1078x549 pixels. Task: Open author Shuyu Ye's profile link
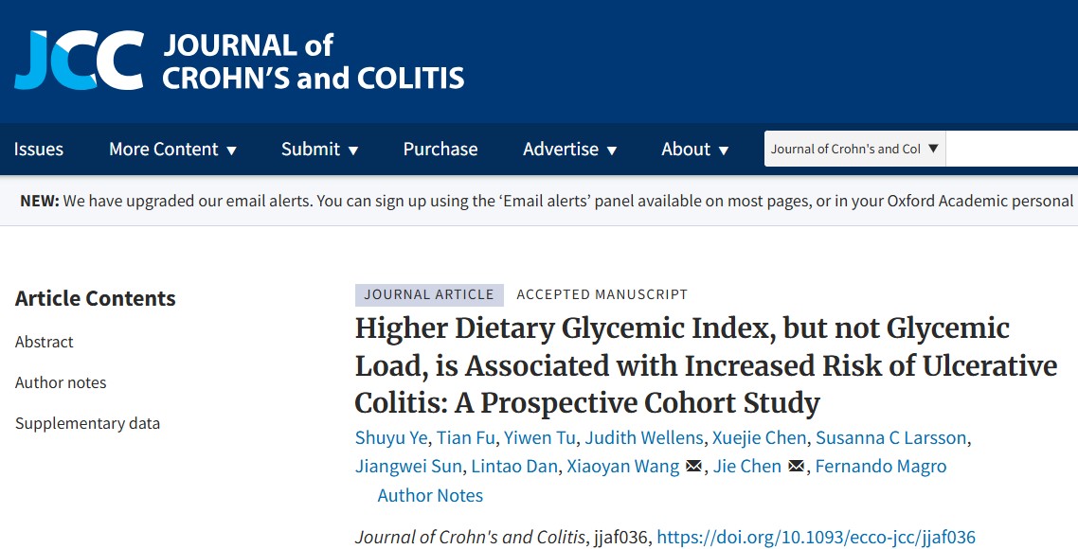coord(391,437)
